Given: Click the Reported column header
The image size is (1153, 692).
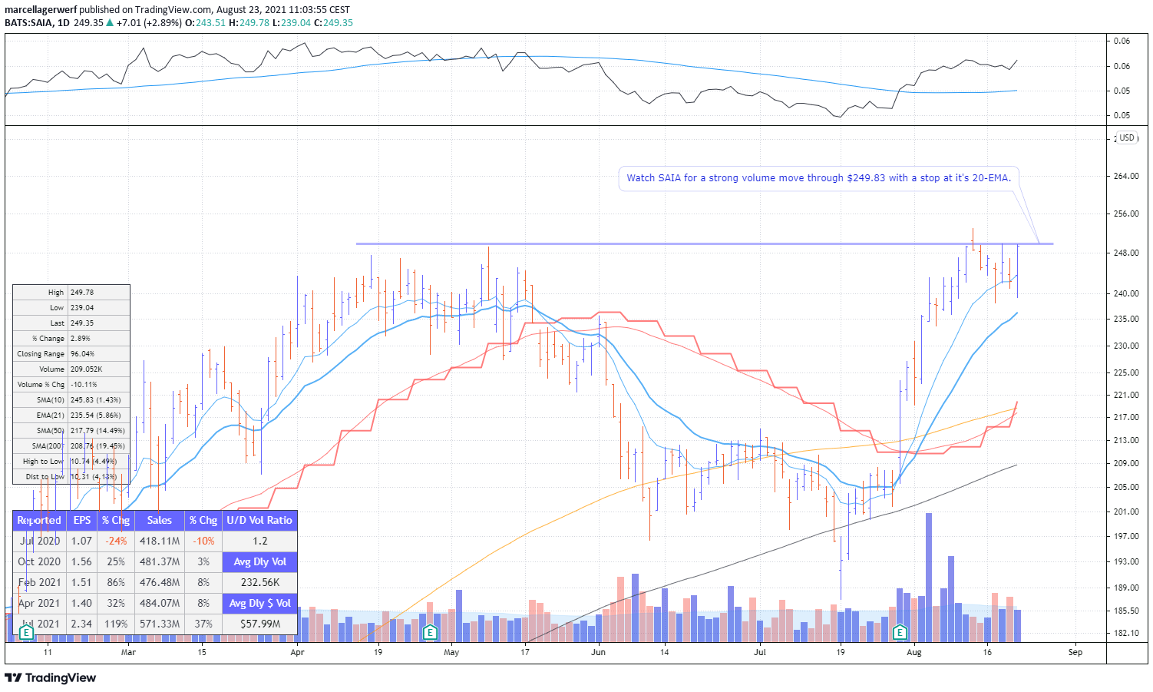Looking at the screenshot, I should pyautogui.click(x=39, y=521).
